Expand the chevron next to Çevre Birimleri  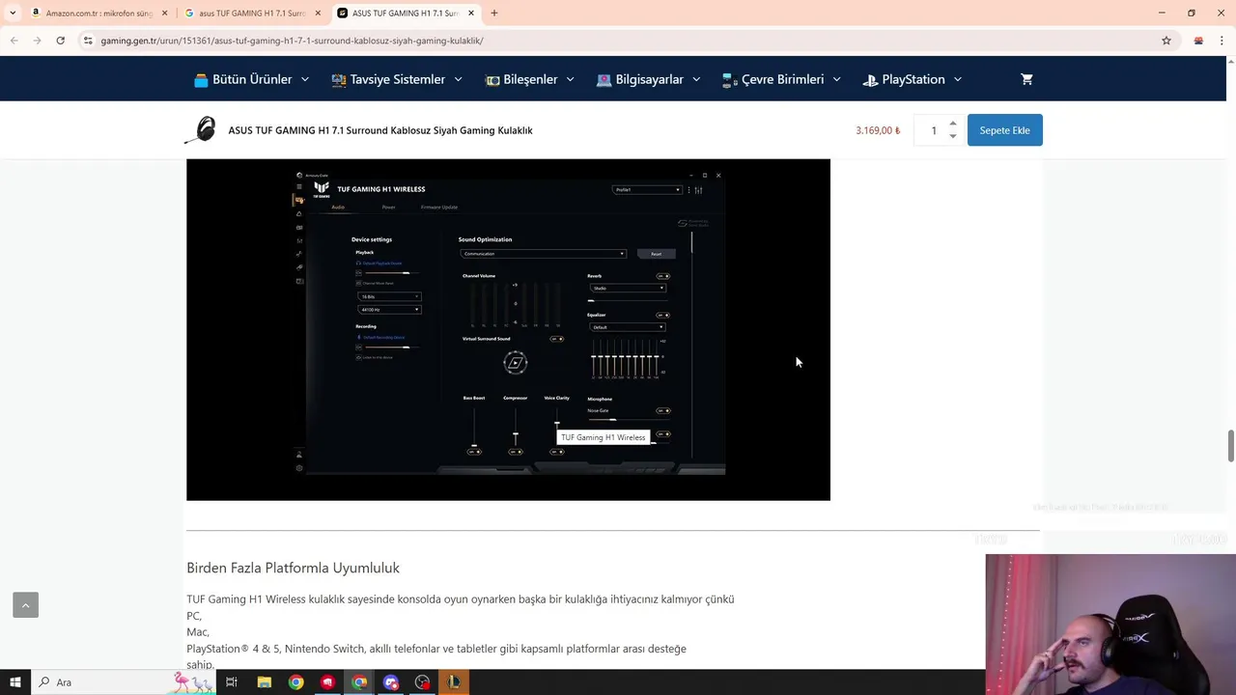pyautogui.click(x=836, y=79)
